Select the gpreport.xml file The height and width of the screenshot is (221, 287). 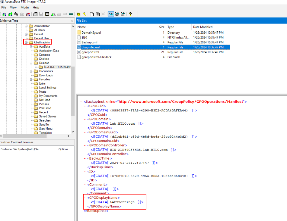click(x=153, y=52)
